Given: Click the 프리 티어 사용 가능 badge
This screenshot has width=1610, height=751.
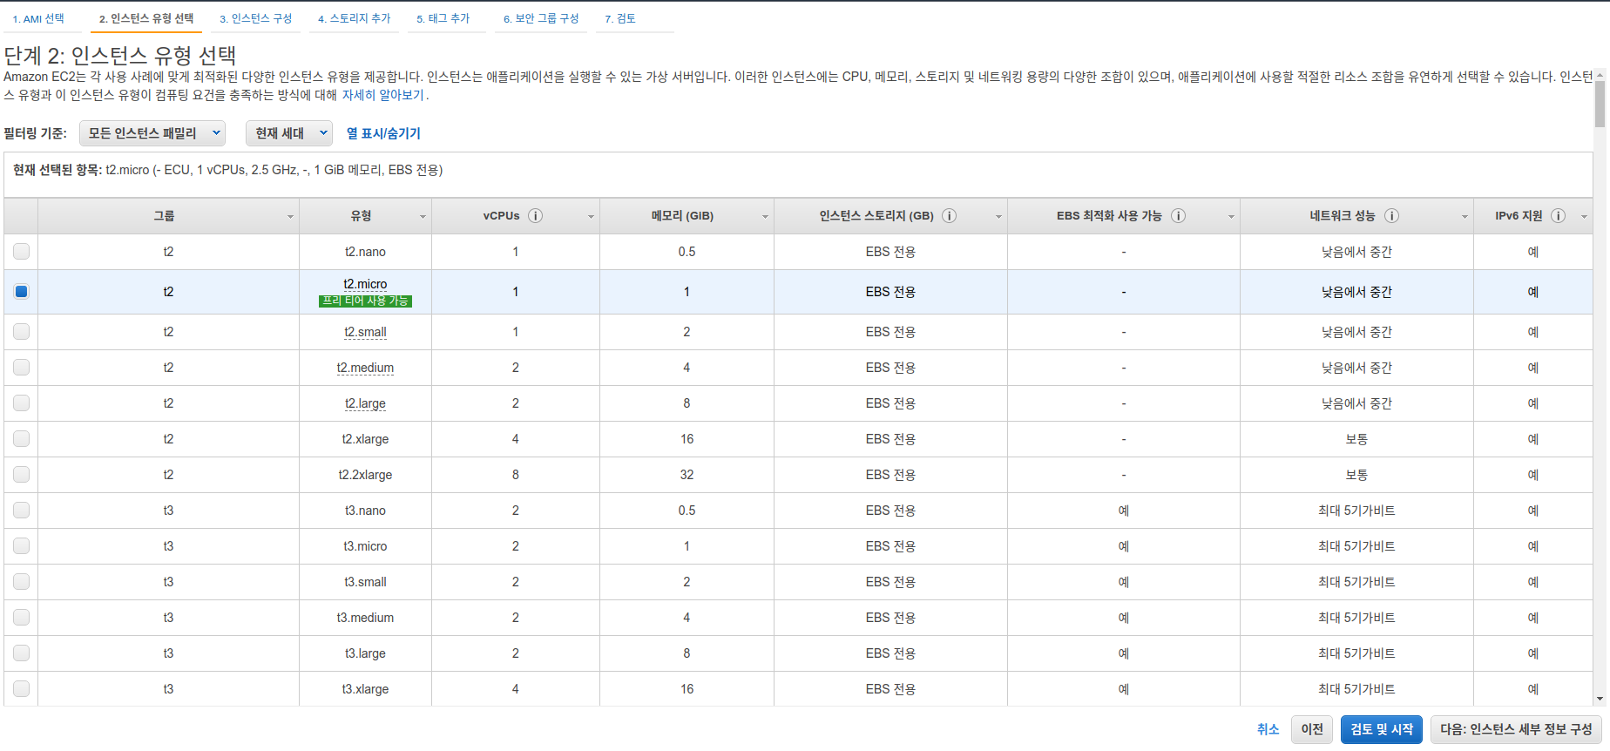Looking at the screenshot, I should point(365,301).
